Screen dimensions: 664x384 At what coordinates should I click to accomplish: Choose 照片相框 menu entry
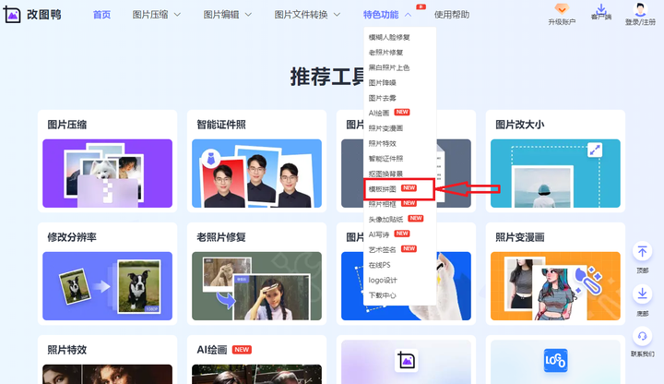pos(383,204)
